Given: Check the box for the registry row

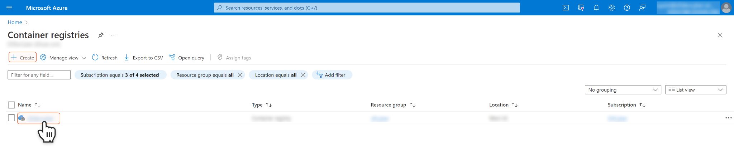Looking at the screenshot, I should point(11,118).
